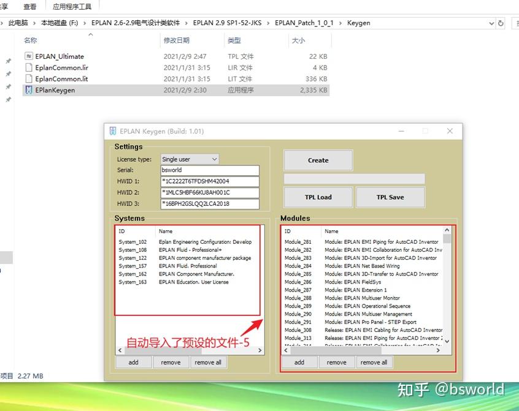Click remove button under Systems list
This screenshot has height=411, width=519.
(171, 363)
